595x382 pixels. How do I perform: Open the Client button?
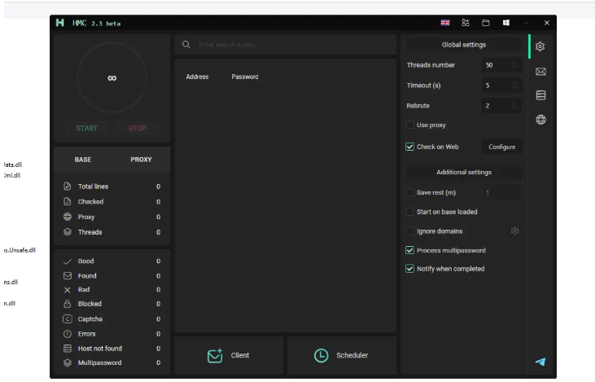click(x=229, y=355)
